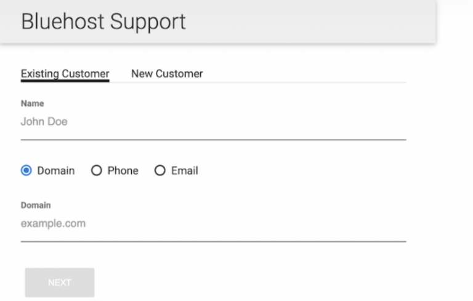Screen dimensions: 473x301
Task: Click the 'Phone' text beside its radio
Action: coord(123,171)
